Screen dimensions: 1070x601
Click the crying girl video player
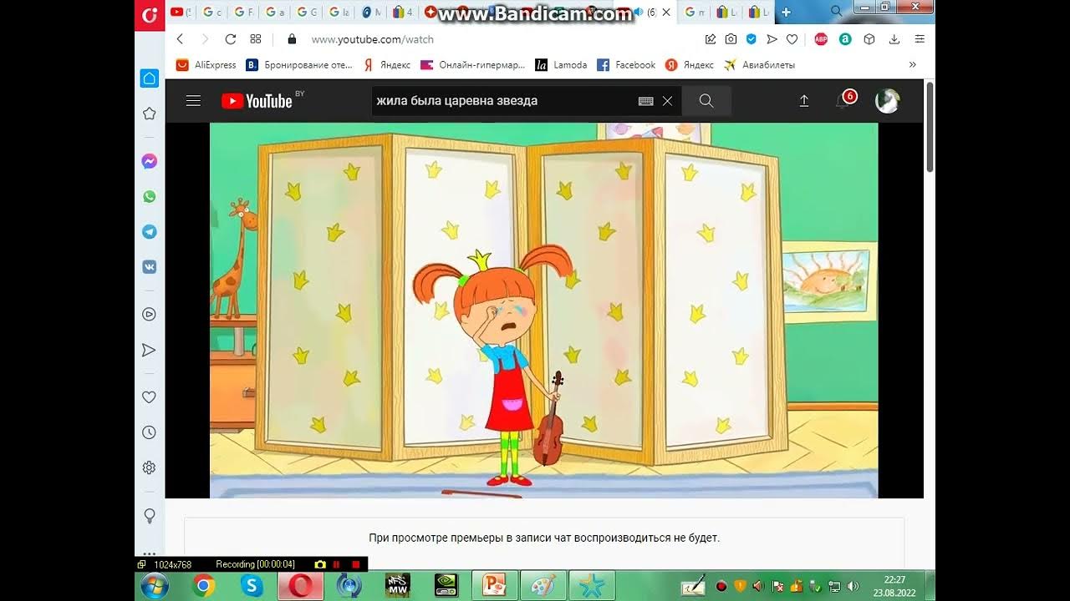pyautogui.click(x=543, y=311)
